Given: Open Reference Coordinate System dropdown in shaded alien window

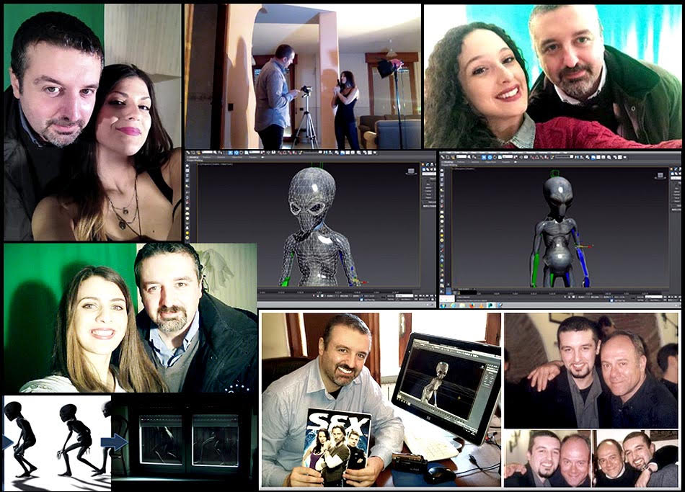Looking at the screenshot, I should coord(507,157).
